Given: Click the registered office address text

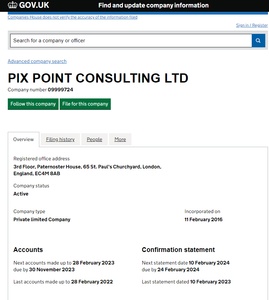Looking at the screenshot, I should (87, 170).
